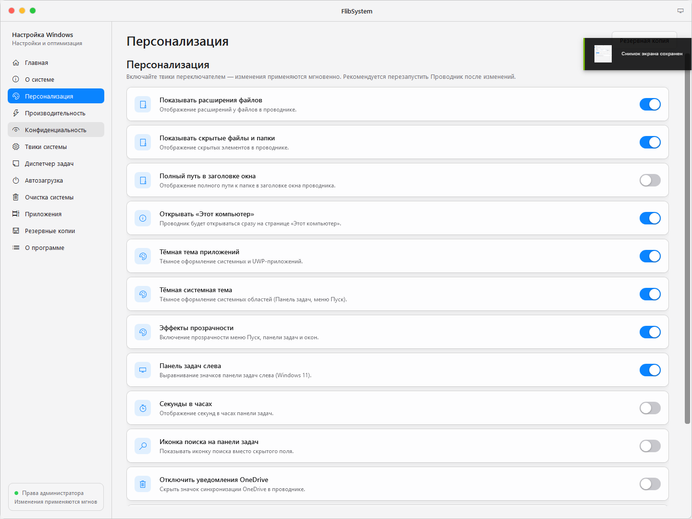692x519 pixels.
Task: Click the magnifier icon on the Иконка поиска row
Action: pyautogui.click(x=143, y=446)
